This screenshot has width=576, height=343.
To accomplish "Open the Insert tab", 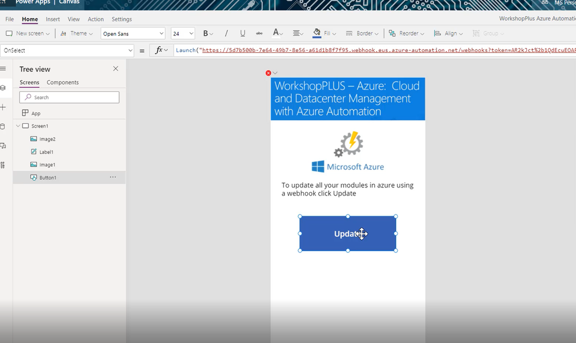I will tap(52, 19).
